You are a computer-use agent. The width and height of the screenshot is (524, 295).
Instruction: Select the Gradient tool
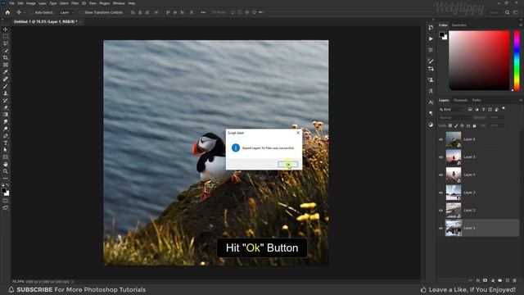pyautogui.click(x=6, y=115)
